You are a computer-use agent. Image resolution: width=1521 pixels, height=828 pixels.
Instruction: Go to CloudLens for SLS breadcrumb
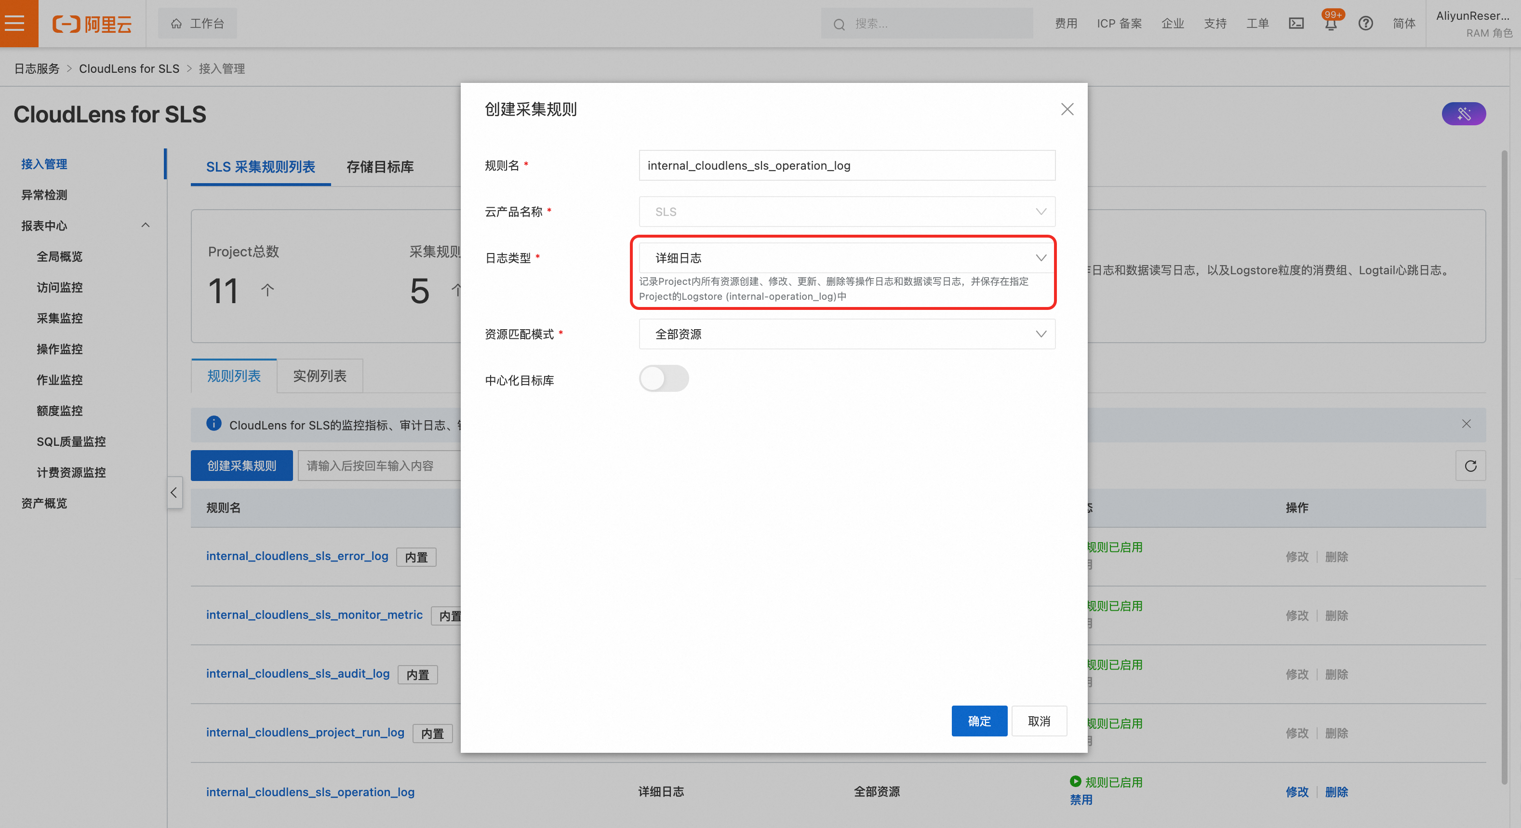click(129, 68)
